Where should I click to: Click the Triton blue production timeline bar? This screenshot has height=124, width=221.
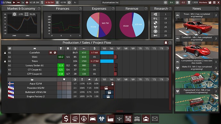[107, 61]
